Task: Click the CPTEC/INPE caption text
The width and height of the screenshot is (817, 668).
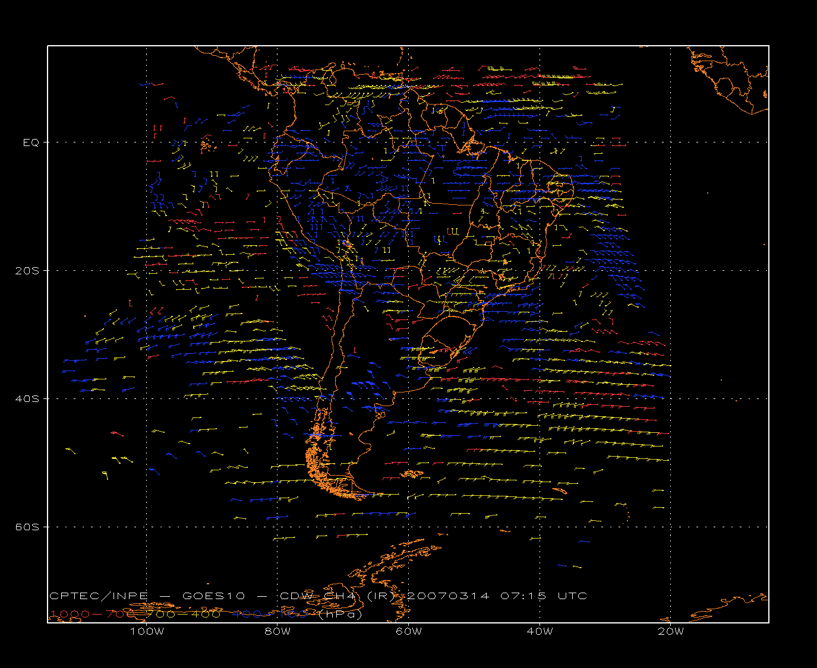Action: [99, 596]
